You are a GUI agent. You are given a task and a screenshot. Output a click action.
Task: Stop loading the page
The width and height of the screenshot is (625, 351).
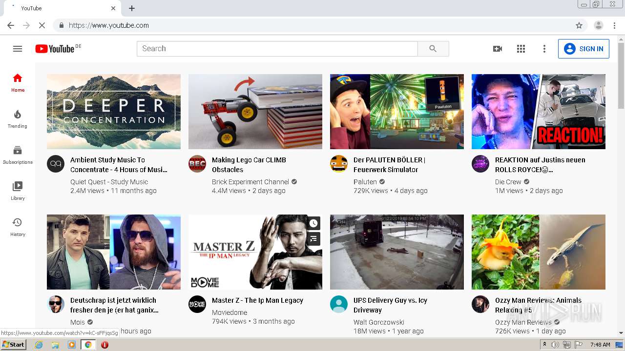pos(42,25)
